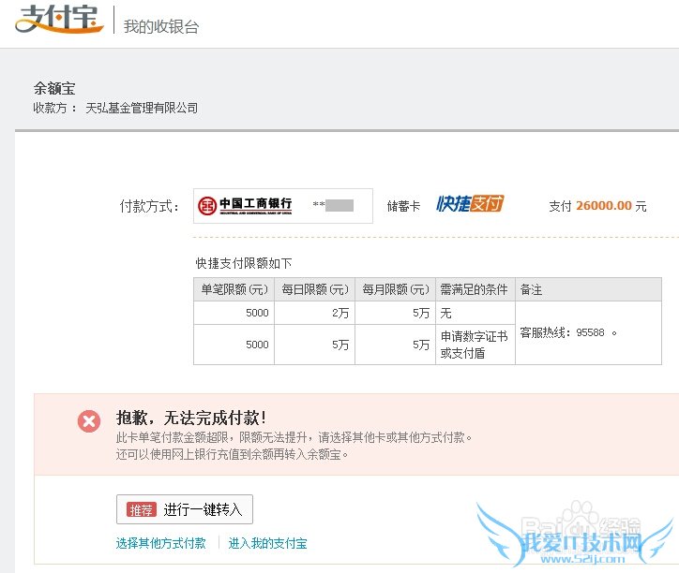Click payee name 天弘基金管理有限公司
Viewport: 679px width, 573px height.
click(x=142, y=108)
